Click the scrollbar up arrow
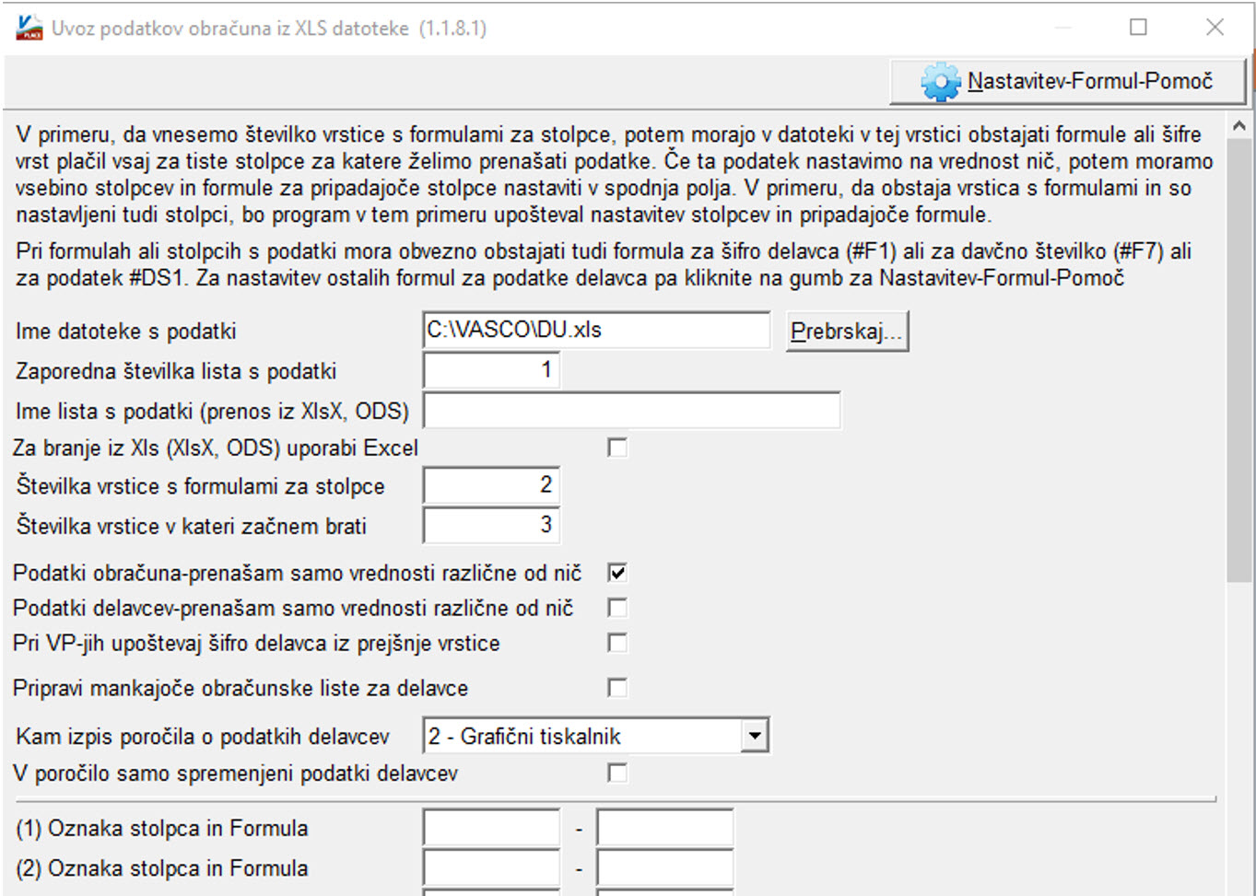This screenshot has height=896, width=1256. click(1239, 126)
